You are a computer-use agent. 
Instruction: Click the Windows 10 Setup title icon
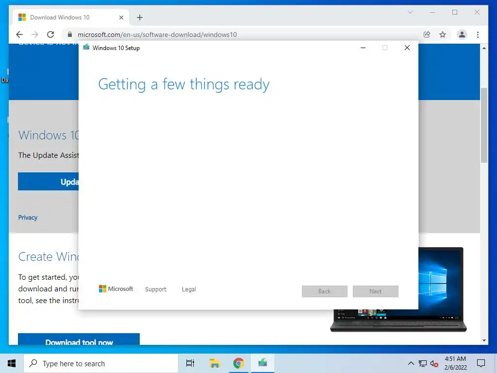(86, 48)
